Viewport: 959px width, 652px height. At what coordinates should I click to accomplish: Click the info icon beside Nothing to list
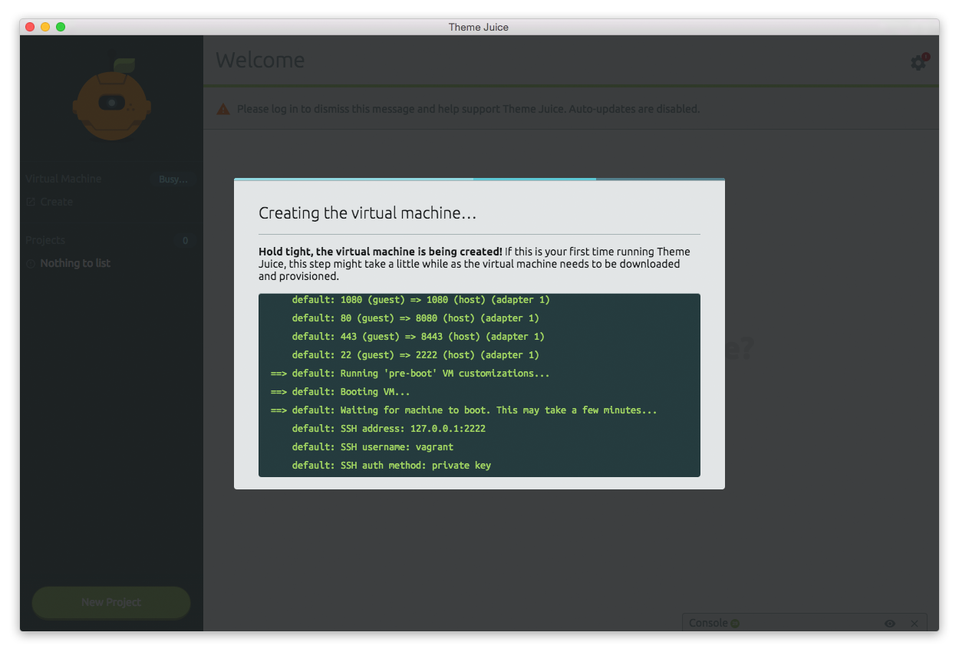[x=31, y=264]
